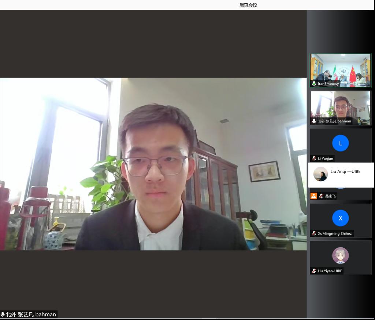This screenshot has width=375, height=320.
Task: Click Hu Yiyan-UIBE's muted microphone icon
Action: [x=314, y=271]
